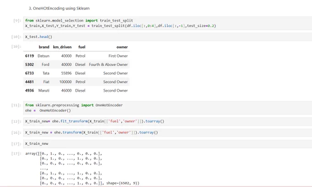Screen dimensions: 312x187
Task: Click row index 4936
Action: click(x=29, y=91)
